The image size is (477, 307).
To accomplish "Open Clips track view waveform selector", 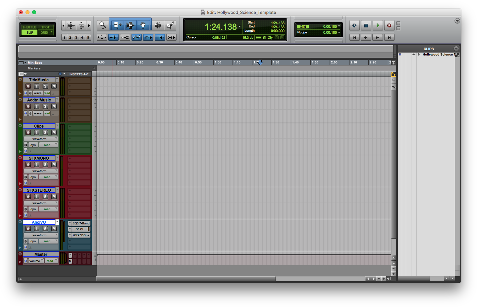I will tap(41, 139).
